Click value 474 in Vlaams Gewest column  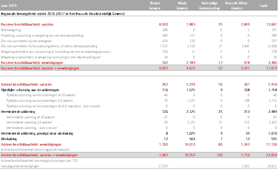[165, 41]
